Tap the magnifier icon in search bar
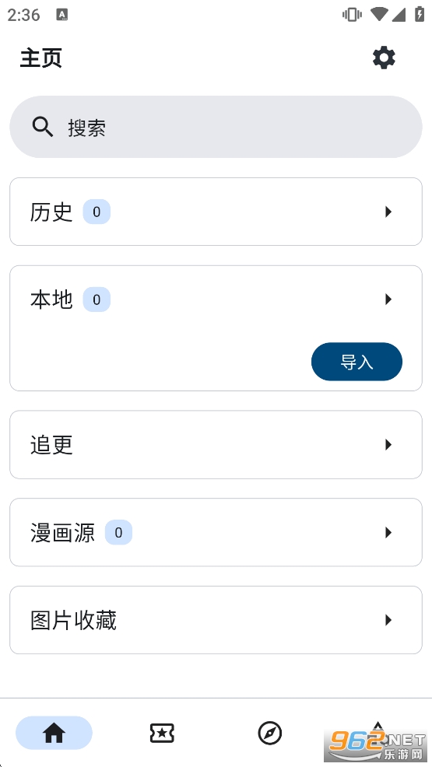Image resolution: width=432 pixels, height=767 pixels. (x=43, y=127)
